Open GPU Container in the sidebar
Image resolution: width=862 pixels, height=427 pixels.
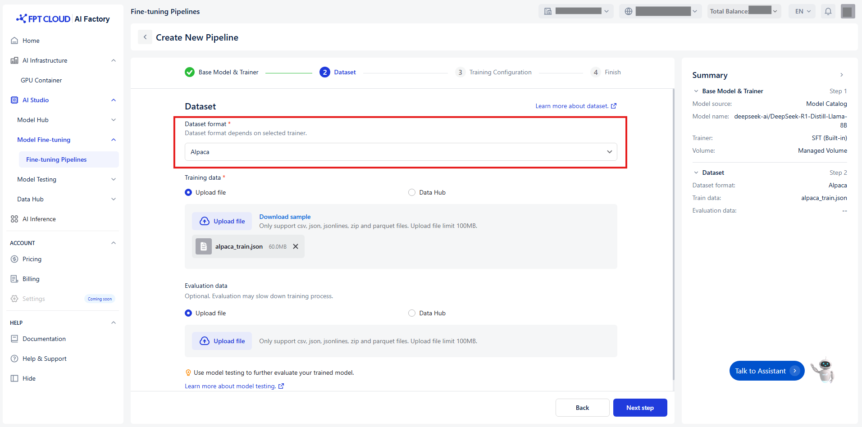coord(41,80)
